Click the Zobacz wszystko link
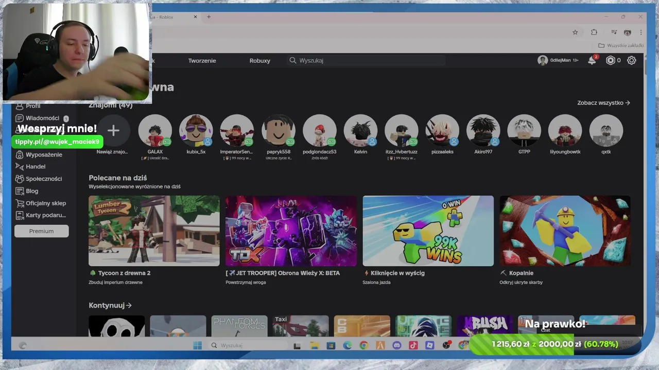Image resolution: width=659 pixels, height=370 pixels. [x=603, y=103]
